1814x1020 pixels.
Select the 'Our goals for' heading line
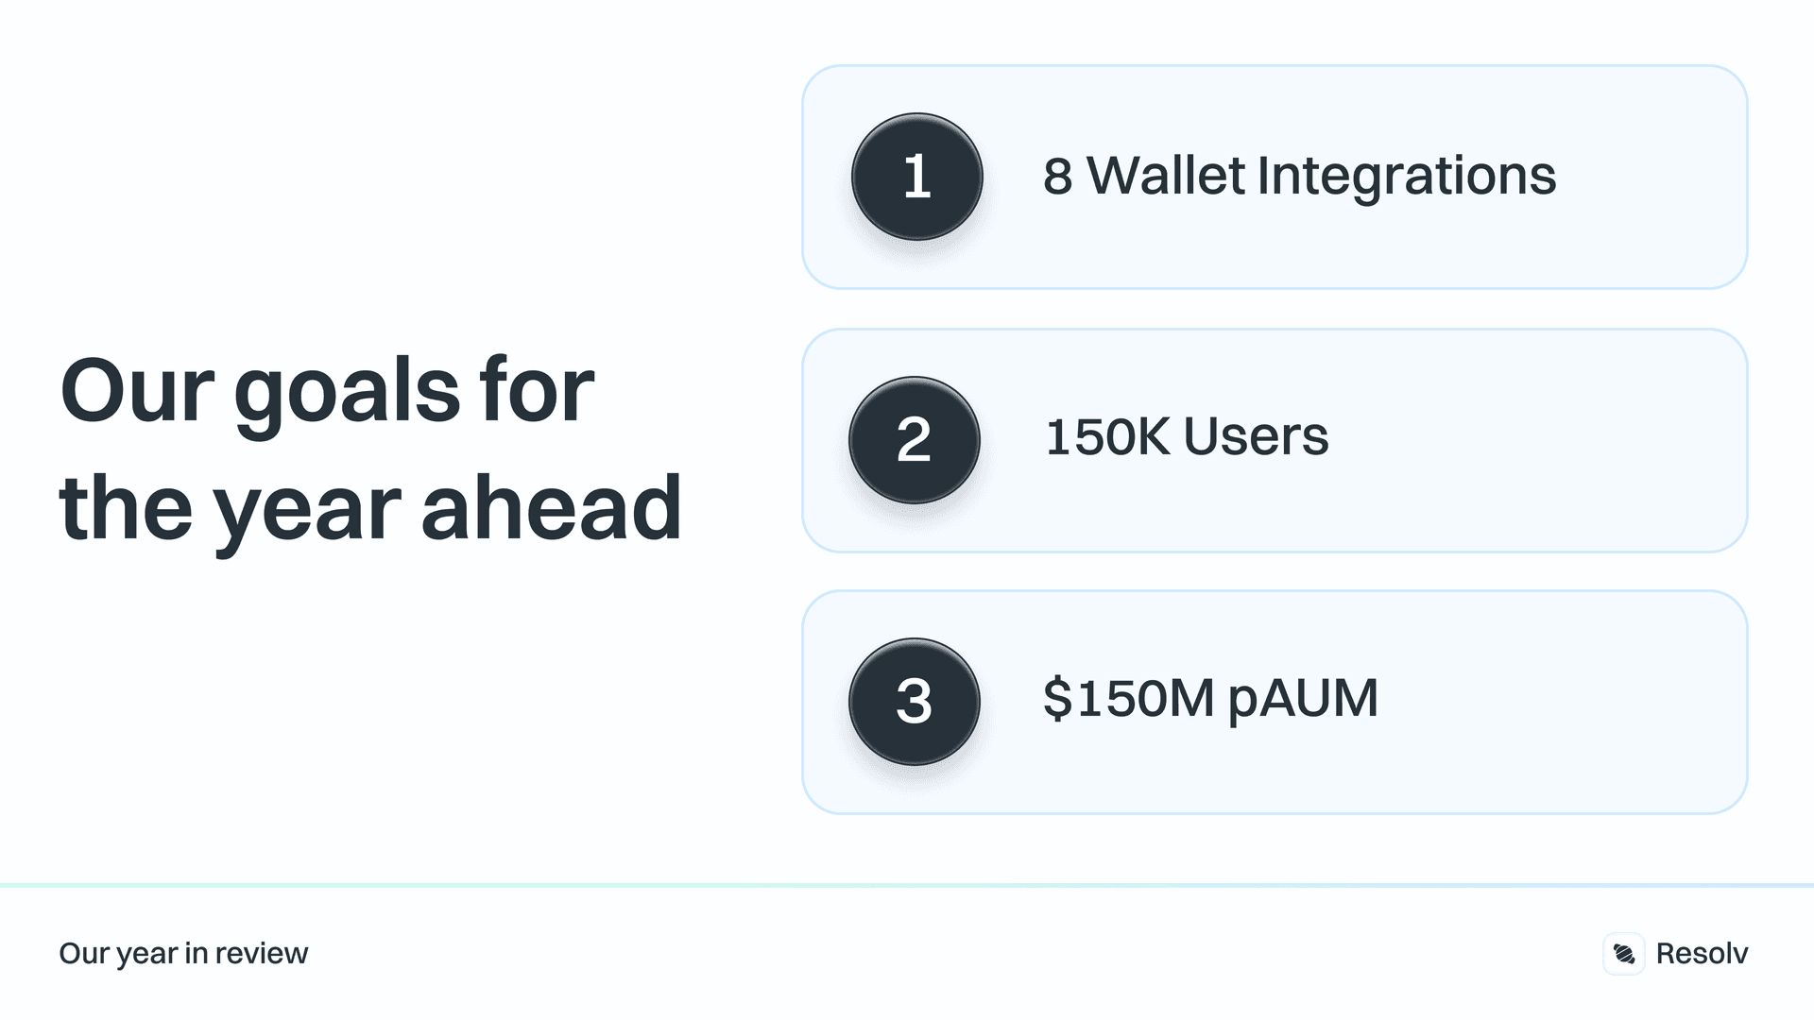327,390
